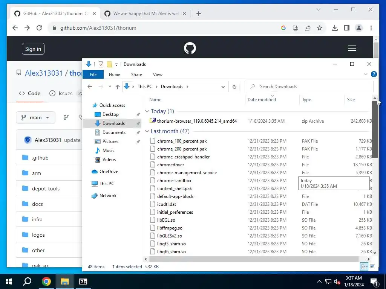The height and width of the screenshot is (289, 386).
Task: Click the Windows Start button
Action: [9, 281]
